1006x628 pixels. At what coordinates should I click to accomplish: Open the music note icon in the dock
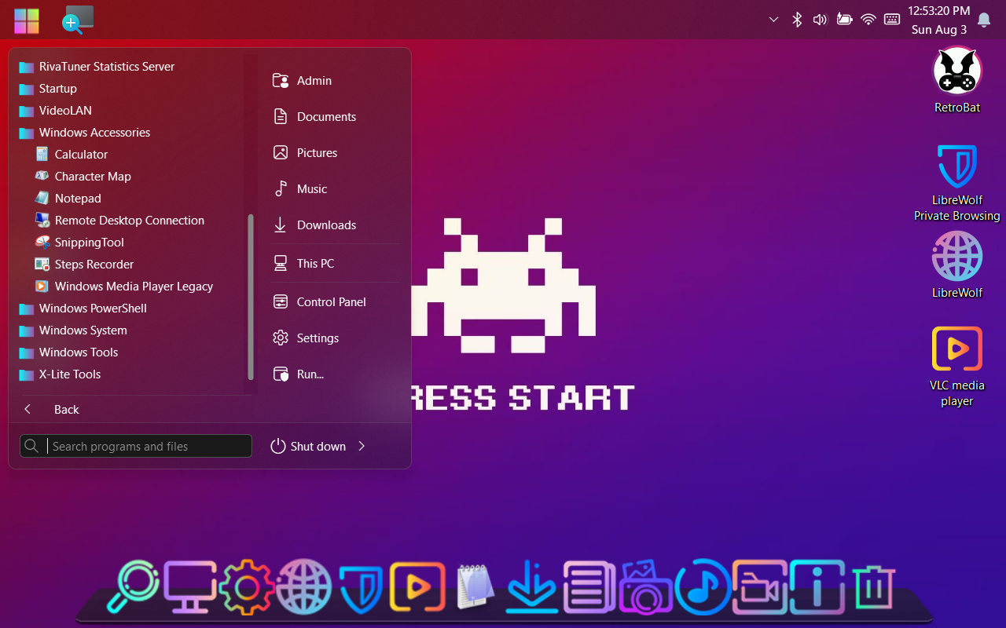coord(702,586)
